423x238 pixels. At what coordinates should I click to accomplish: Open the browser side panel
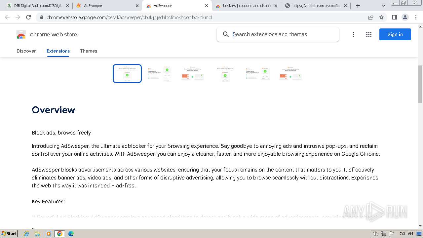point(394,17)
